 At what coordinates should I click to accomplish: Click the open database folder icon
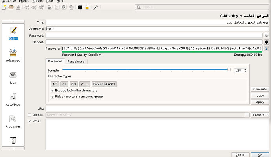click(x=11, y=7)
